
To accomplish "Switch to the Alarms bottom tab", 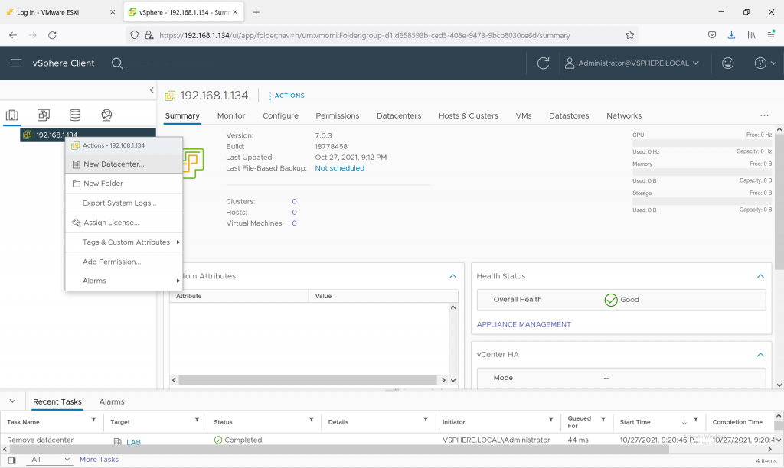I will (x=112, y=401).
